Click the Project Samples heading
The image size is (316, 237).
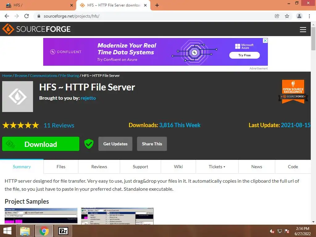click(x=27, y=201)
